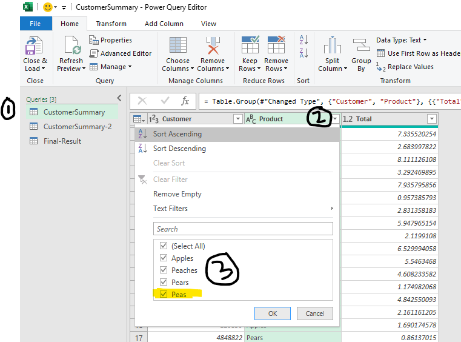Toggle the (Select All) checkbox
This screenshot has height=342, width=461.
pyautogui.click(x=164, y=246)
